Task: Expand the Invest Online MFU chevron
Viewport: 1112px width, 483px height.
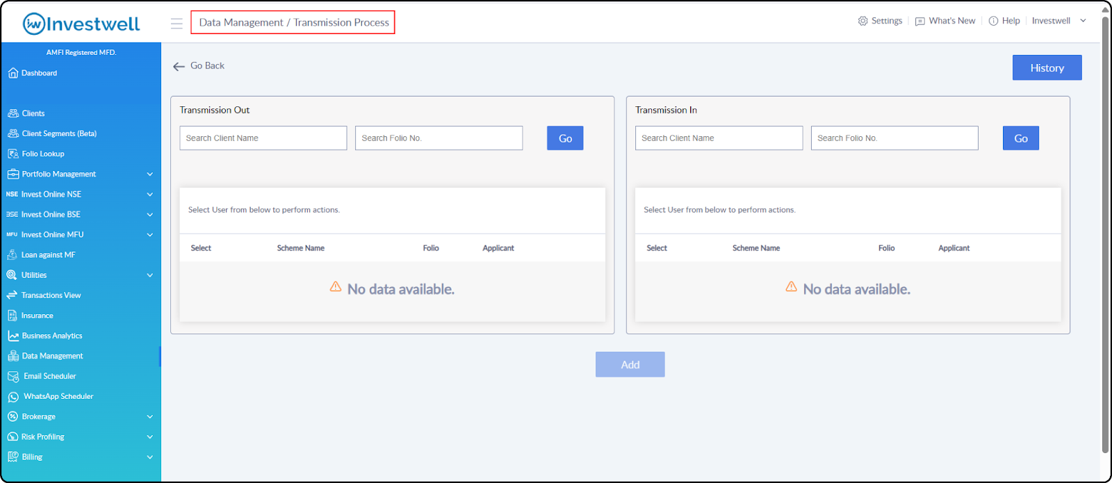Action: [149, 235]
